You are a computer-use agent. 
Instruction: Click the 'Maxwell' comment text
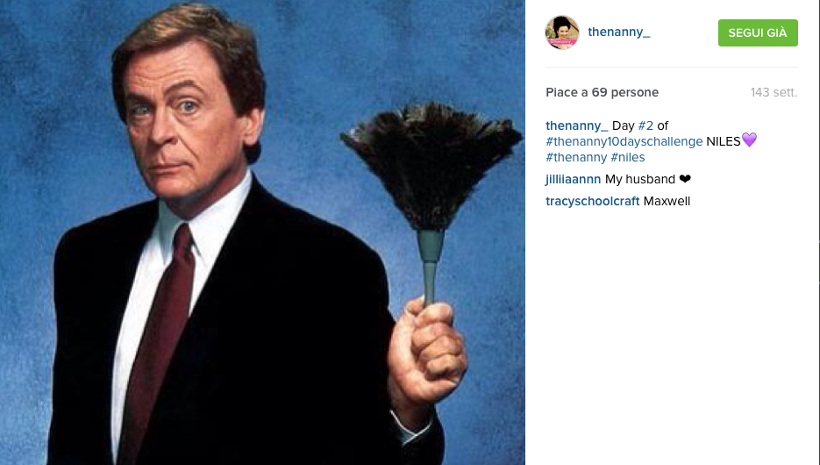coord(667,202)
